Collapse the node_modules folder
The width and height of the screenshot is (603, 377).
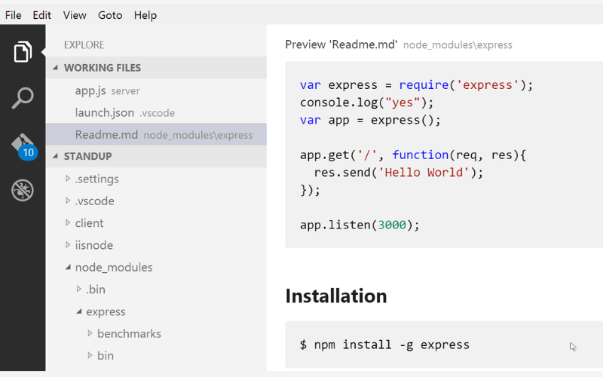pyautogui.click(x=113, y=268)
